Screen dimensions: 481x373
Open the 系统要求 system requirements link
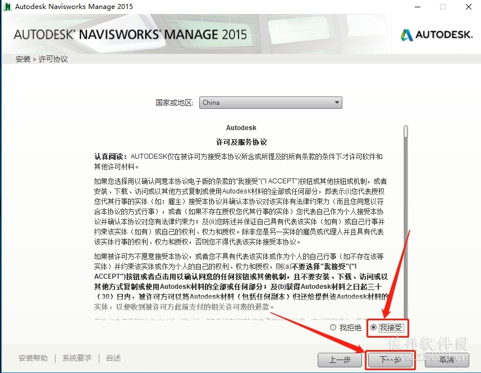pos(77,358)
